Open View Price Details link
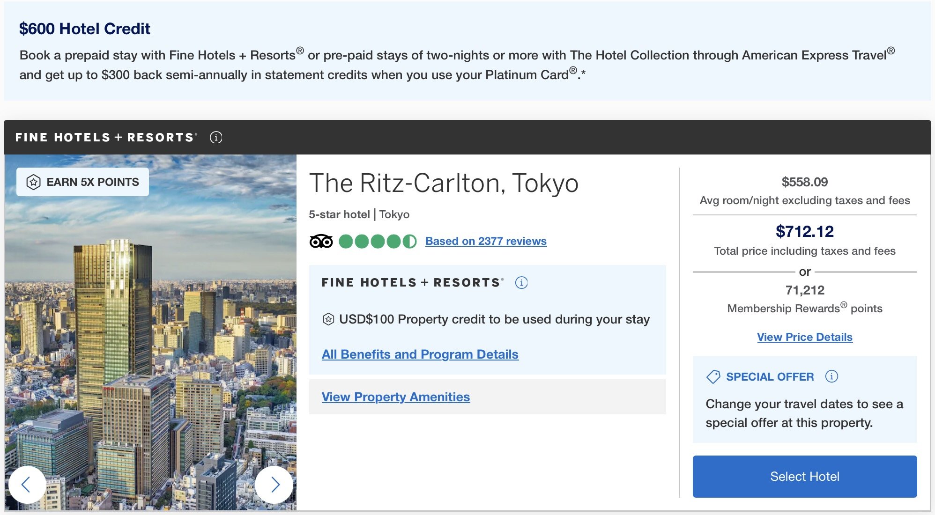Image resolution: width=935 pixels, height=515 pixels. click(x=805, y=337)
